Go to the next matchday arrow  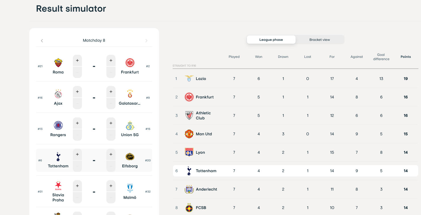pyautogui.click(x=146, y=41)
